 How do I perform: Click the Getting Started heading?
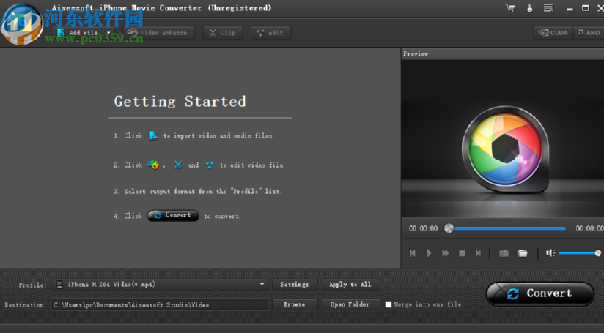180,102
